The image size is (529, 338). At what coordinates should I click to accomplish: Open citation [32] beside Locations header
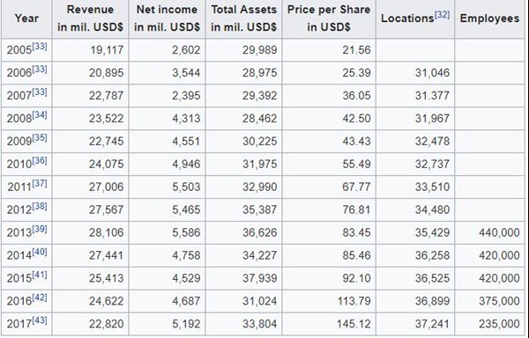pyautogui.click(x=443, y=15)
